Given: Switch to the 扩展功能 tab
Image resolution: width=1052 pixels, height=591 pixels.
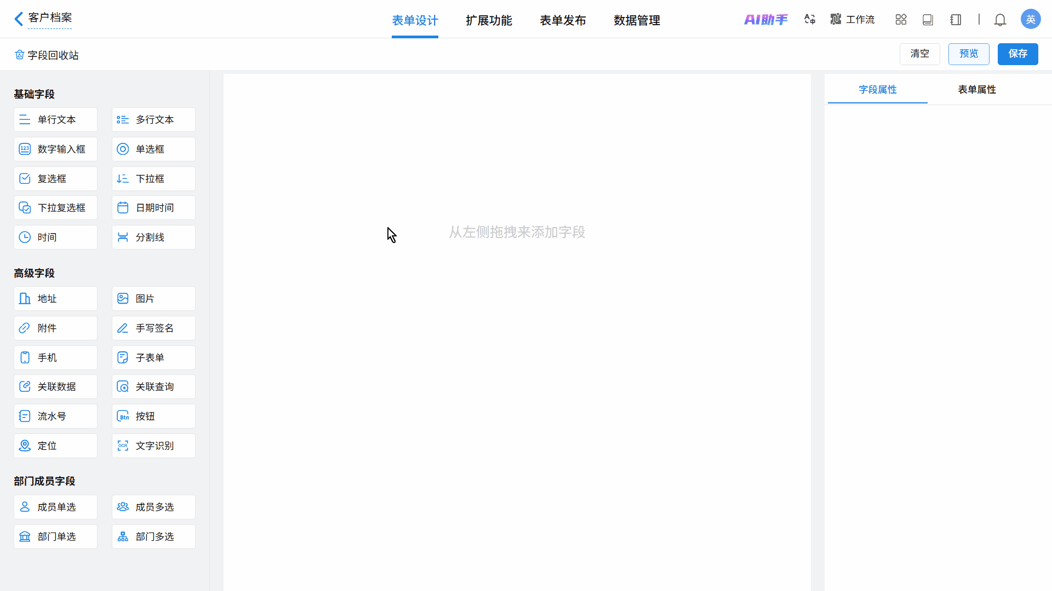Looking at the screenshot, I should [x=489, y=21].
